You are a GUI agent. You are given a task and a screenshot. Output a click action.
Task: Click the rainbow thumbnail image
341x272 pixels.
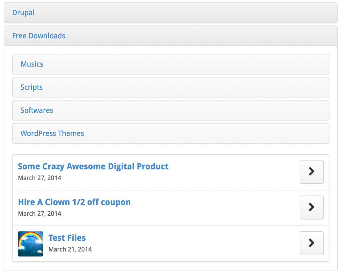(x=30, y=244)
